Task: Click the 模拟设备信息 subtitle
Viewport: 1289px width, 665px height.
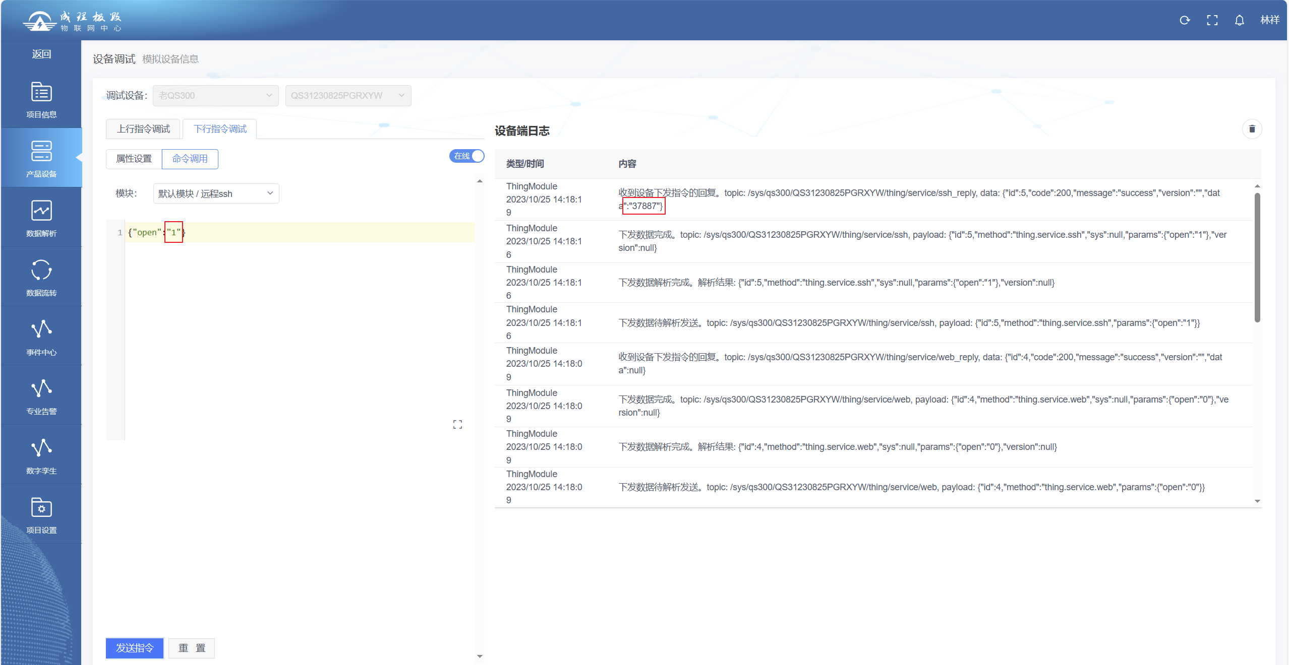Action: click(170, 59)
